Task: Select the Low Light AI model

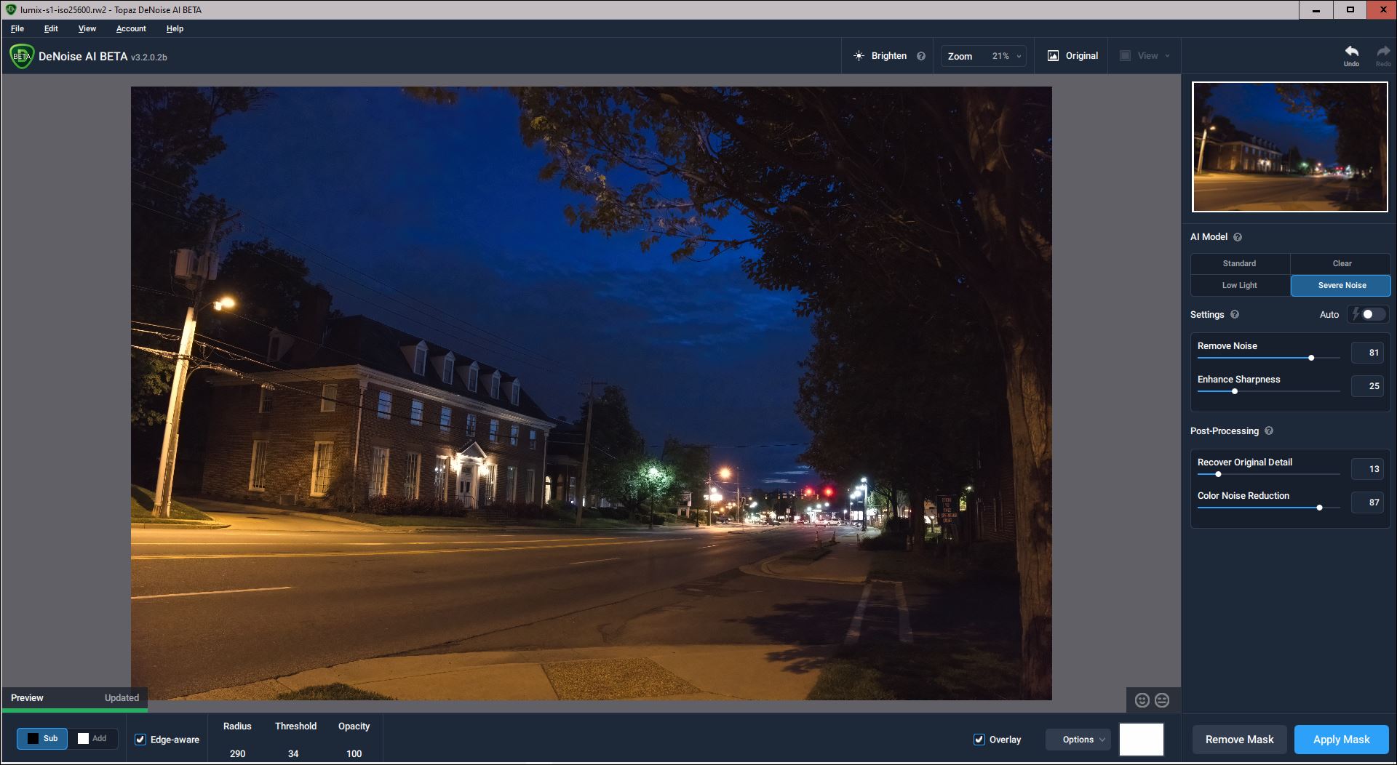Action: coord(1239,286)
